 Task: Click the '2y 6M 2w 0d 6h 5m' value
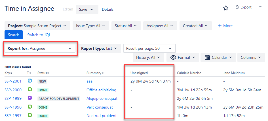195,98
